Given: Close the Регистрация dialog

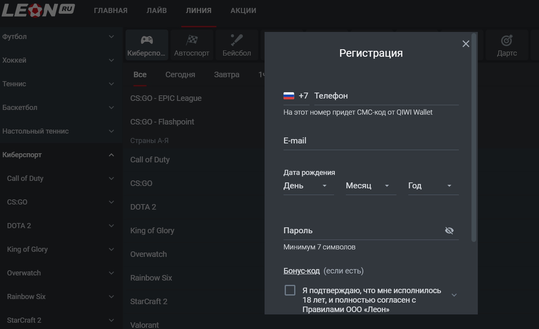Looking at the screenshot, I should [466, 44].
